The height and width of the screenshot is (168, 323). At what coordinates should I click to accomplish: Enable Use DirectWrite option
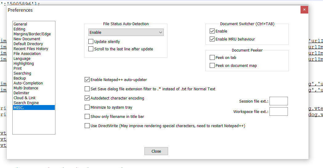87,126
